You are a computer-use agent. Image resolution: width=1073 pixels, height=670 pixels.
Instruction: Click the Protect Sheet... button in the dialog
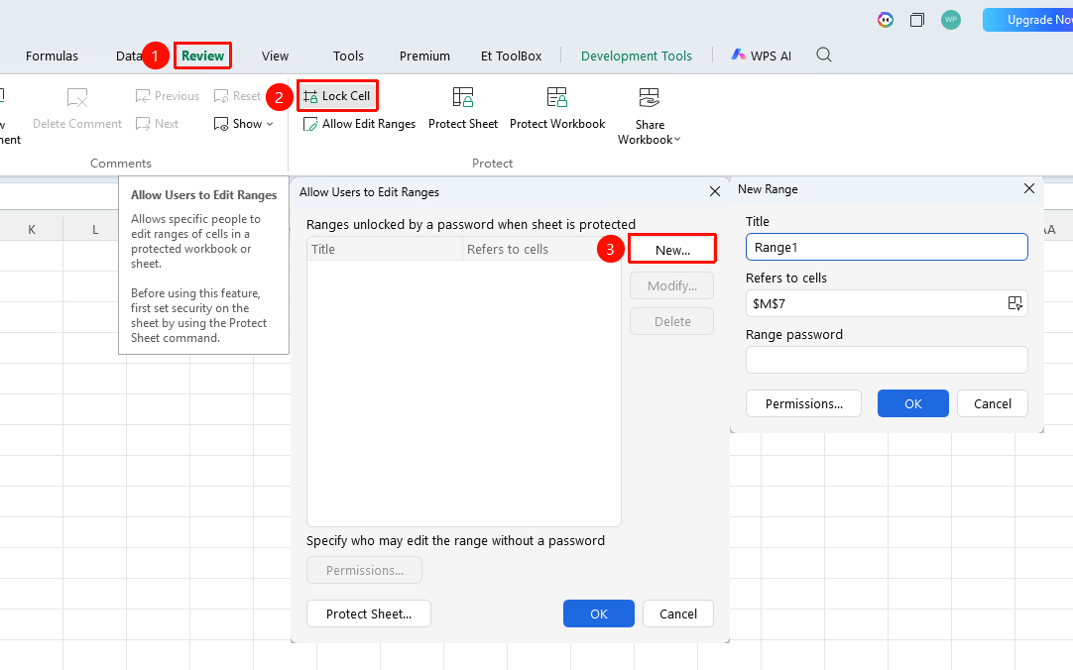coord(369,614)
